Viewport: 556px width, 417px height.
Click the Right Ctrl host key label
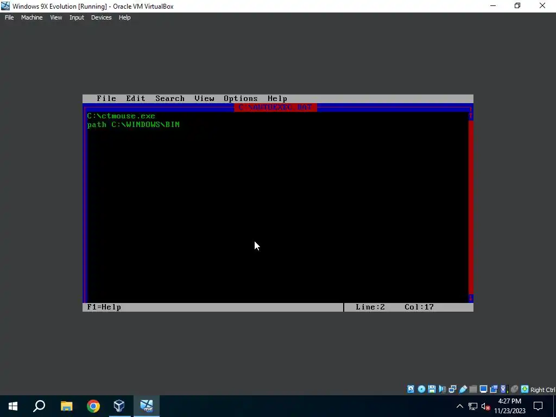(x=543, y=390)
